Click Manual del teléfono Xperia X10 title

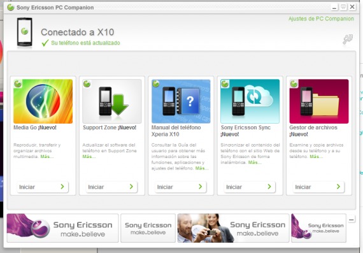[x=176, y=131]
